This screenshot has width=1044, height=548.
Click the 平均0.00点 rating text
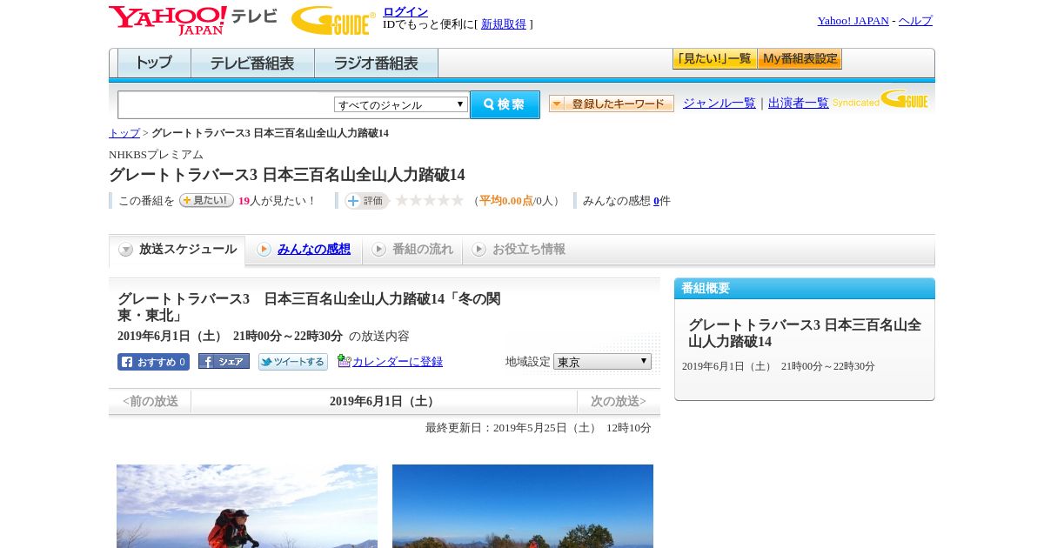(x=506, y=201)
